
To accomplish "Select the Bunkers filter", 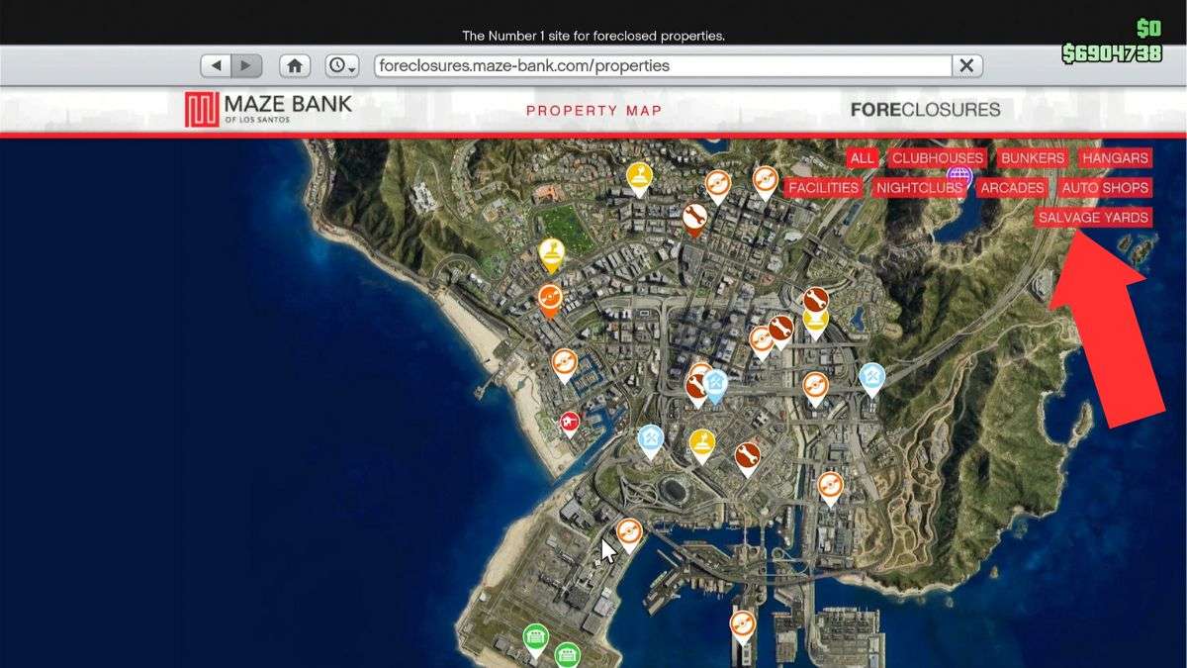I will click(x=1032, y=158).
